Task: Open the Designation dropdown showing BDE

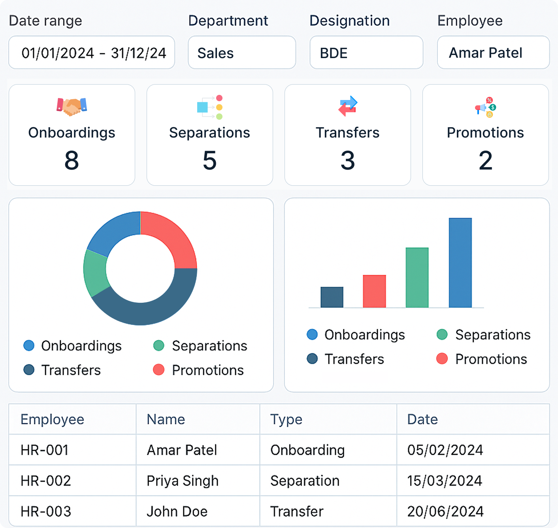Action: click(x=366, y=53)
